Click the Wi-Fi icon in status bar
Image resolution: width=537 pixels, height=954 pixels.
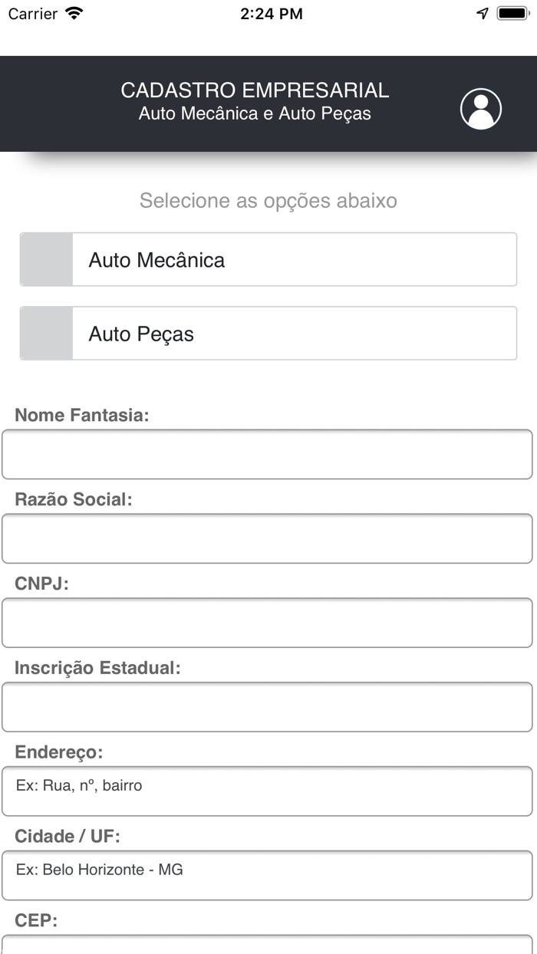73,13
